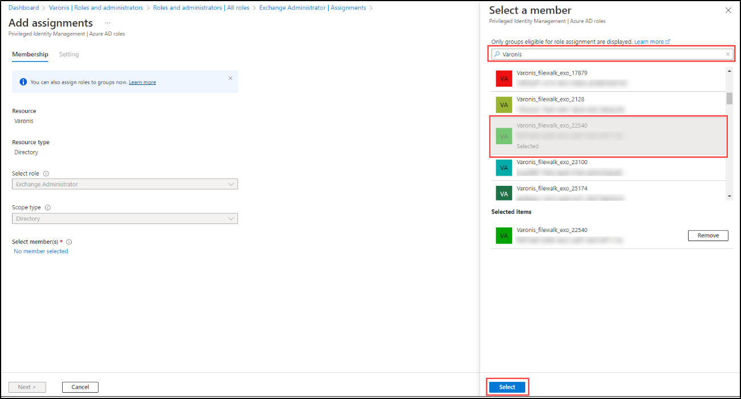Switch to the Setting tab
This screenshot has width=741, height=399.
point(68,54)
